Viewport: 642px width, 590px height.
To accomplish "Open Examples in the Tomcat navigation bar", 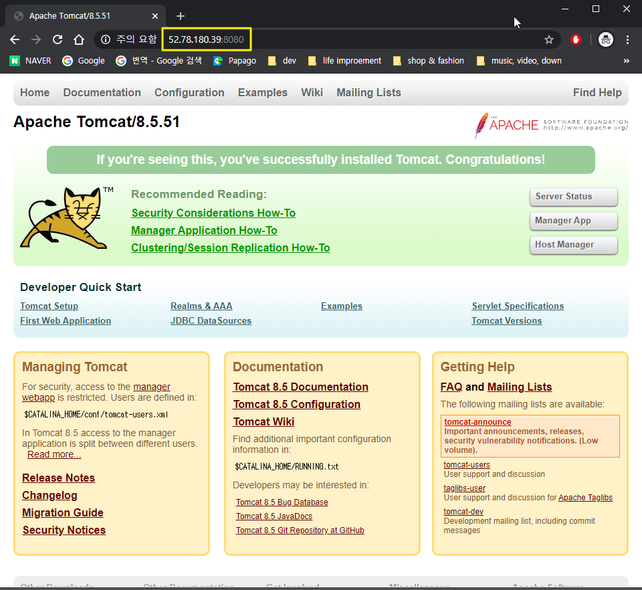I will tap(262, 92).
